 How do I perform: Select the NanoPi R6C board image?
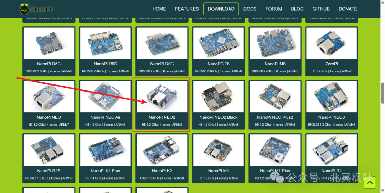click(x=162, y=43)
